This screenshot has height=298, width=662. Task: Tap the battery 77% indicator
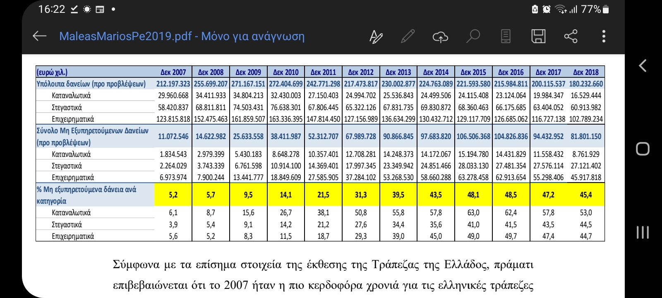(x=595, y=9)
